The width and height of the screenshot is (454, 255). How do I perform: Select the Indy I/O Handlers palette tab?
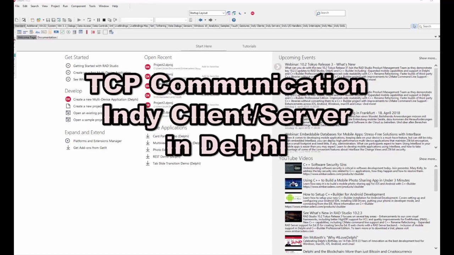pyautogui.click(x=292, y=26)
